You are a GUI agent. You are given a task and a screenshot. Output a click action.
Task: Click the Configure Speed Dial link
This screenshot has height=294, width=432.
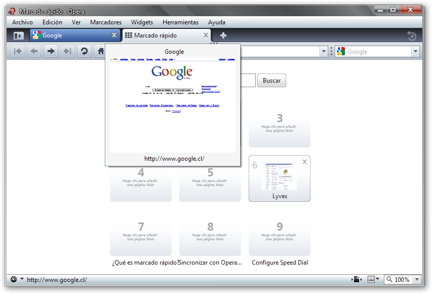[x=280, y=263]
